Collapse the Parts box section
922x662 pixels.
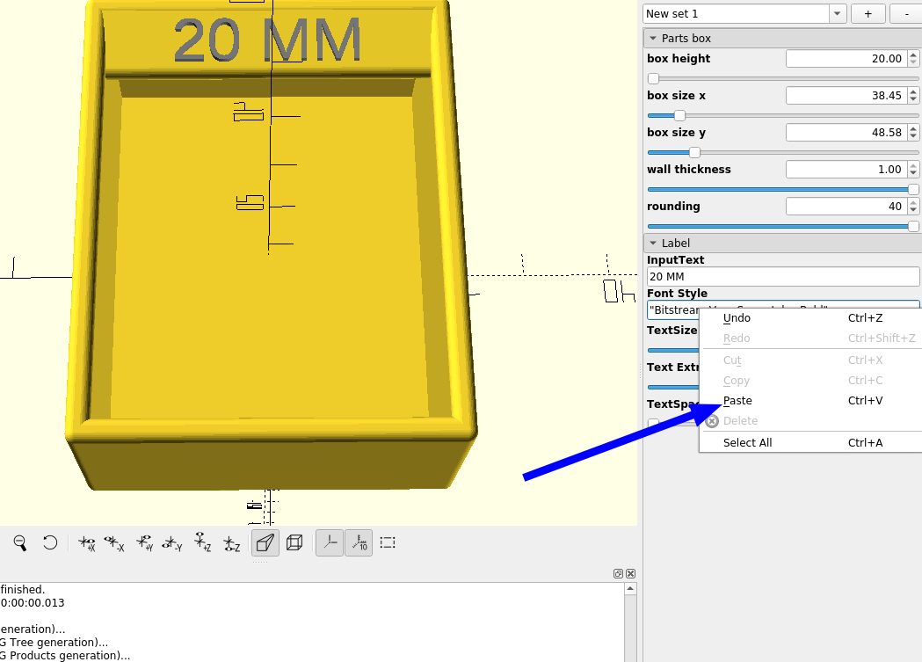pyautogui.click(x=653, y=38)
